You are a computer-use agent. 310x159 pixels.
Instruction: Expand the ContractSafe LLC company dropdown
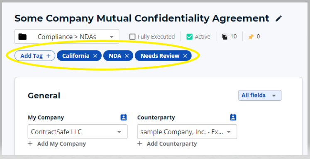(x=78, y=132)
